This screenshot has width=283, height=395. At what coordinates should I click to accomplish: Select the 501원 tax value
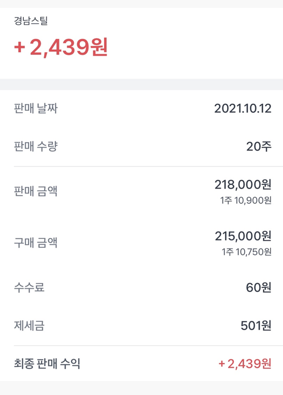256,326
